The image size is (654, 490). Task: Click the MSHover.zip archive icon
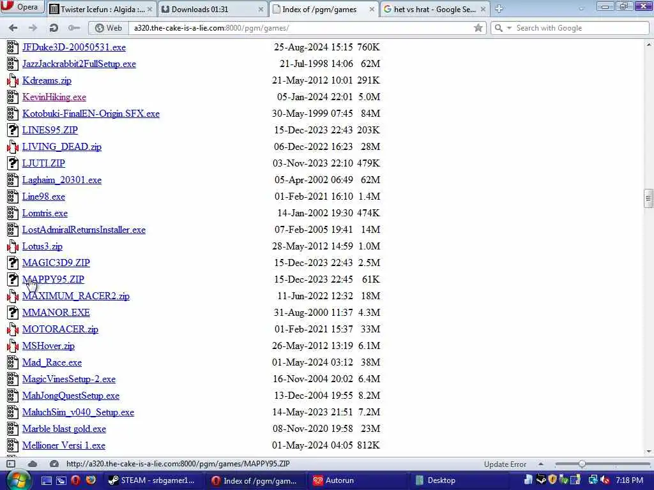[x=13, y=346]
